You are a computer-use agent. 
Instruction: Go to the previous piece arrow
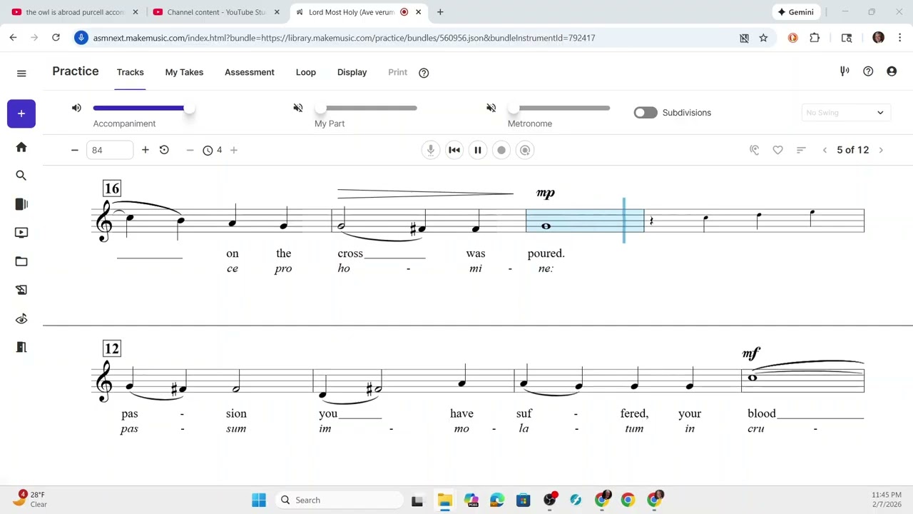(825, 150)
